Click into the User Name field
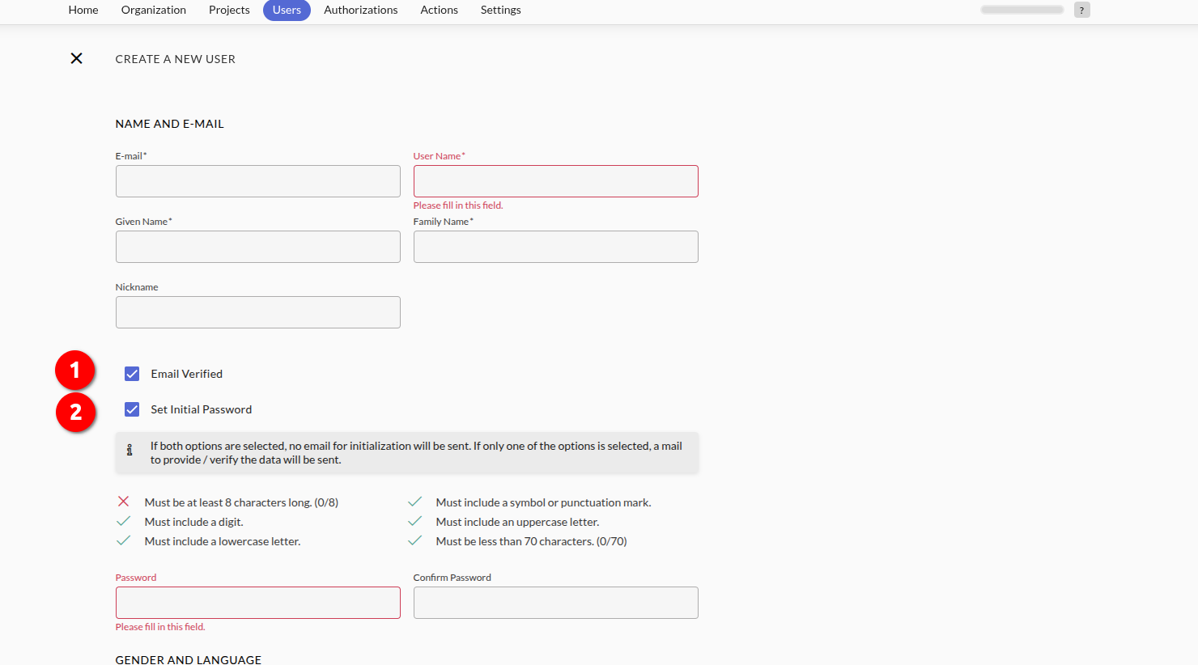 point(556,181)
